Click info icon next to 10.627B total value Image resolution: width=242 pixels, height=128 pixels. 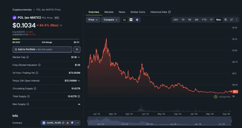(79, 96)
